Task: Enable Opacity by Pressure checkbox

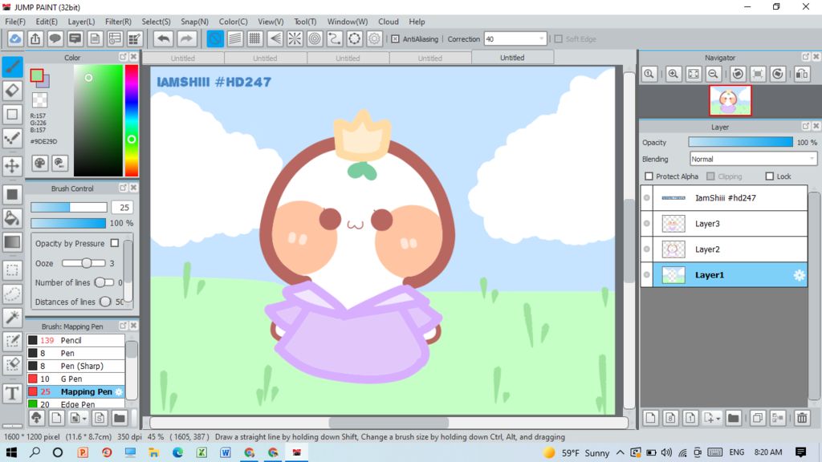Action: click(x=115, y=243)
